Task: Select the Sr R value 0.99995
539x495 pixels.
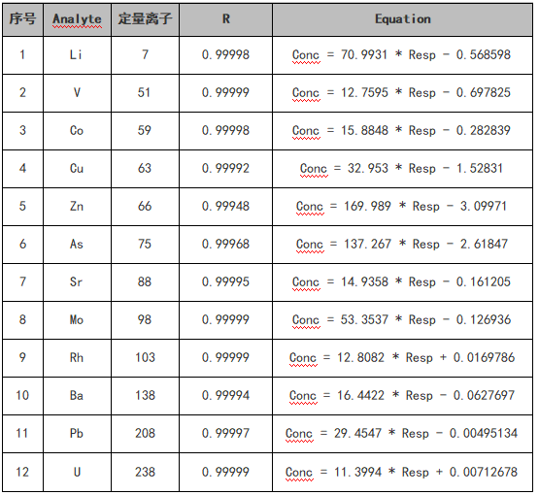Action: 226,282
